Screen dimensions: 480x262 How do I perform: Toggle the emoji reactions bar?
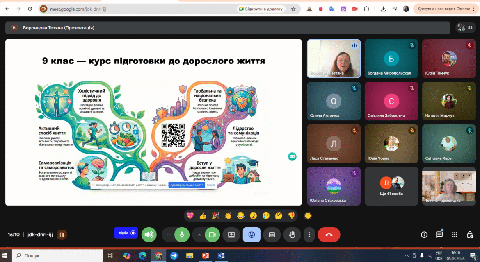(251, 235)
